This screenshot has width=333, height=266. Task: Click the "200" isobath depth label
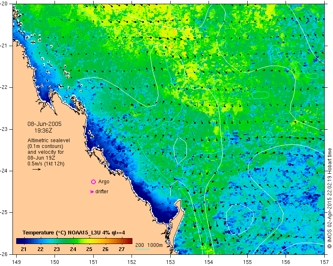[x=139, y=245]
